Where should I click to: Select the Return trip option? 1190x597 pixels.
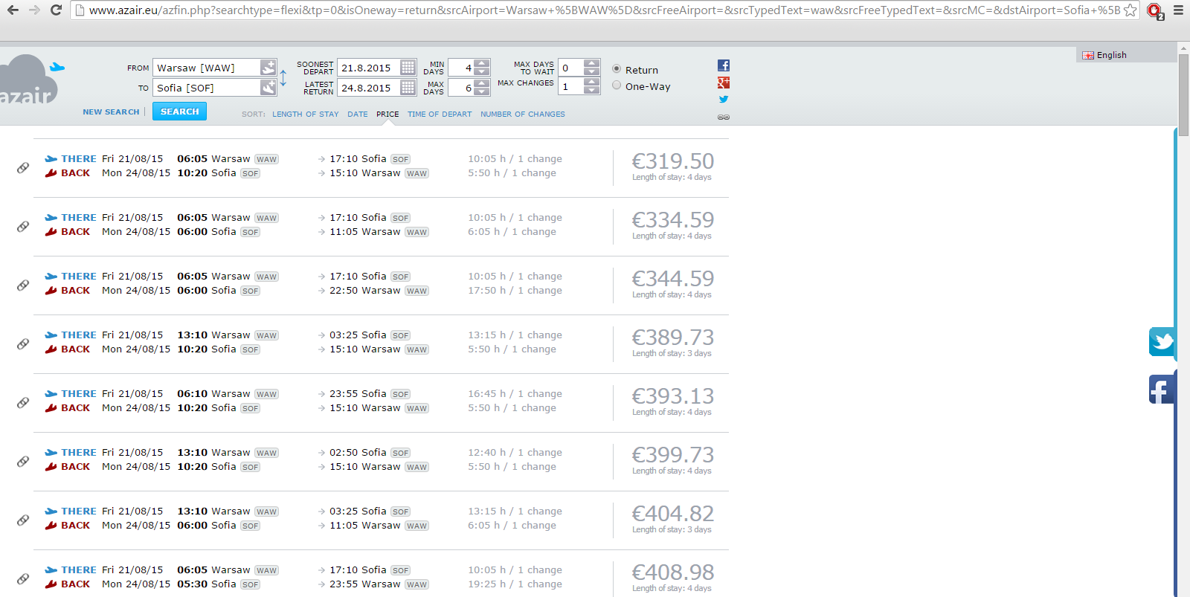tap(617, 68)
